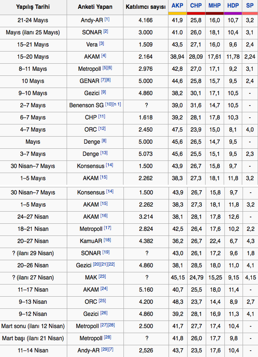The image size is (258, 357).
Task: Click reference 12 in the 4–7 Mayıs row
Action: pos(102,129)
